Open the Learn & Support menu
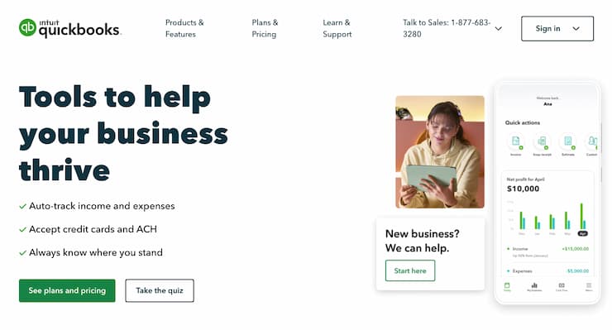The height and width of the screenshot is (330, 612). coord(337,28)
